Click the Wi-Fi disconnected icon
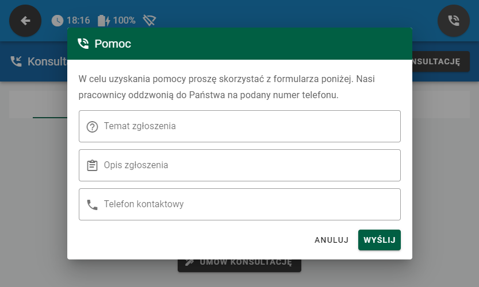Screen dimensions: 479x287 [150, 21]
